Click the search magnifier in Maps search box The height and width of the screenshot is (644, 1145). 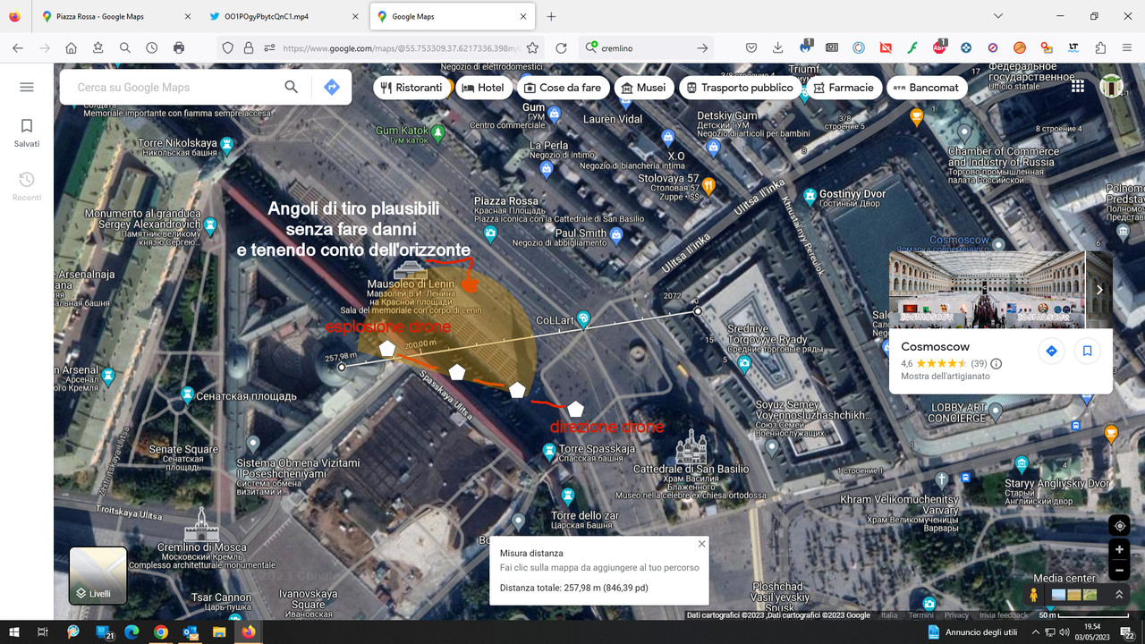pyautogui.click(x=291, y=87)
